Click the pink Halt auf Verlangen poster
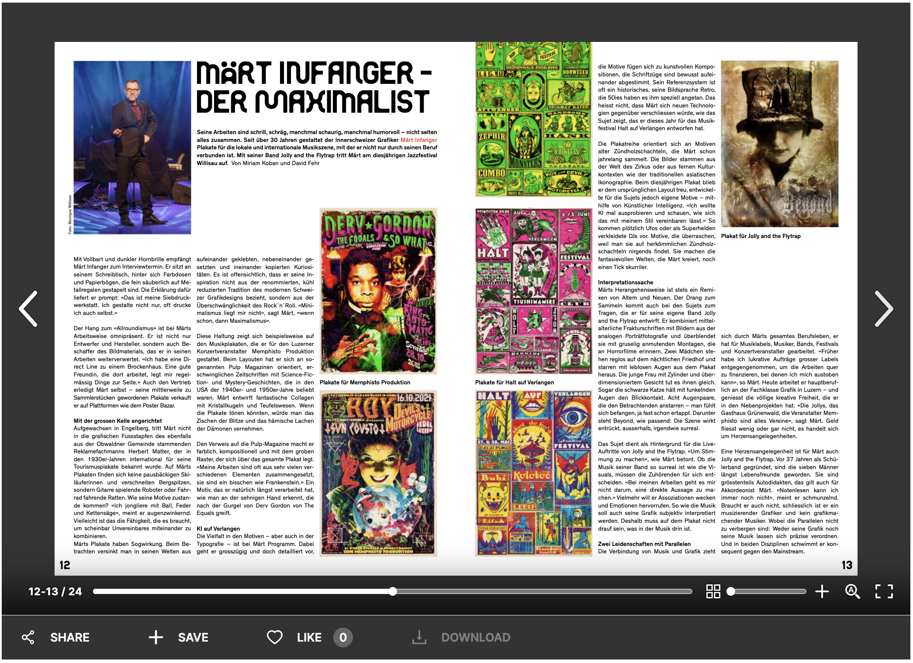The width and height of the screenshot is (913, 663). (533, 291)
